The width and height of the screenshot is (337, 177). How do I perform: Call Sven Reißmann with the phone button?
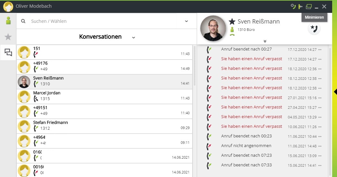click(314, 29)
